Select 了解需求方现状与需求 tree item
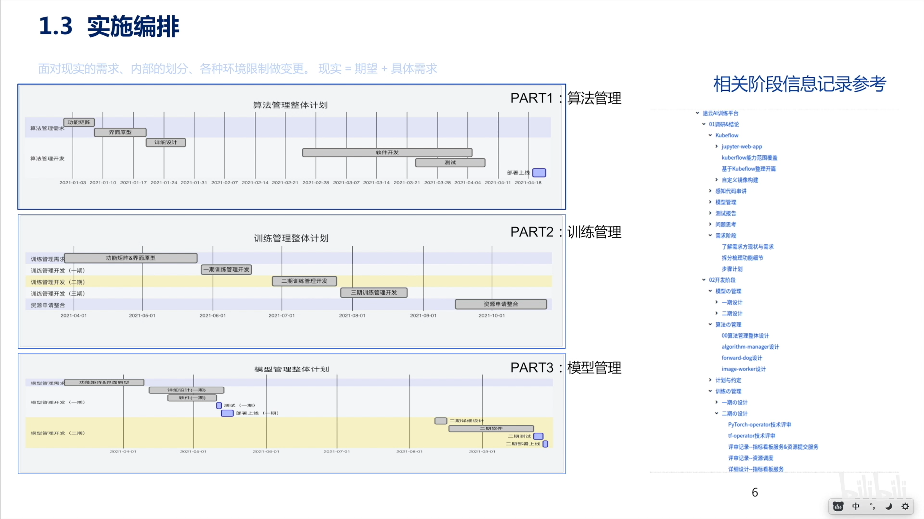924x519 pixels. click(748, 247)
